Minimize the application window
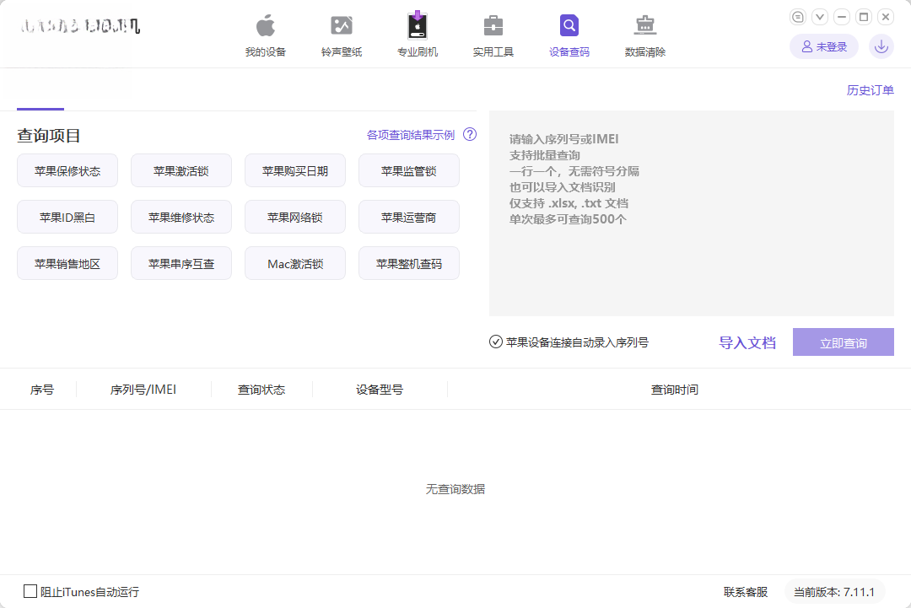 point(842,17)
